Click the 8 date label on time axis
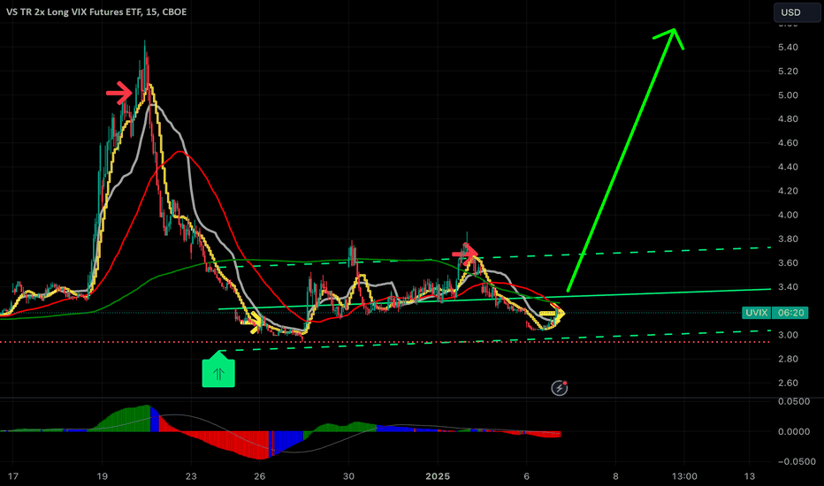 pyautogui.click(x=615, y=476)
